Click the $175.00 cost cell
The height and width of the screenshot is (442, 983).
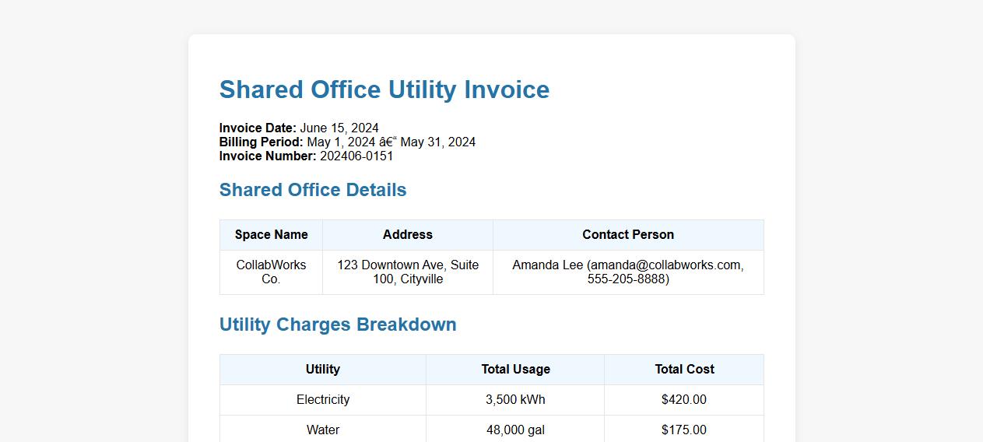[x=684, y=430]
